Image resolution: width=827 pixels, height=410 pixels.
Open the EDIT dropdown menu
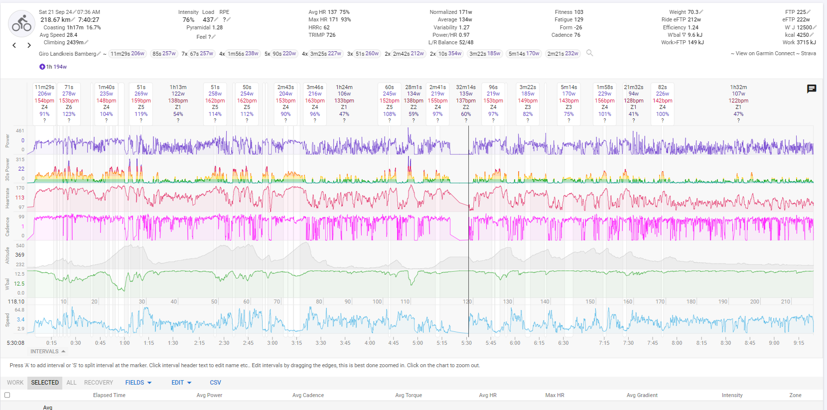tap(181, 383)
